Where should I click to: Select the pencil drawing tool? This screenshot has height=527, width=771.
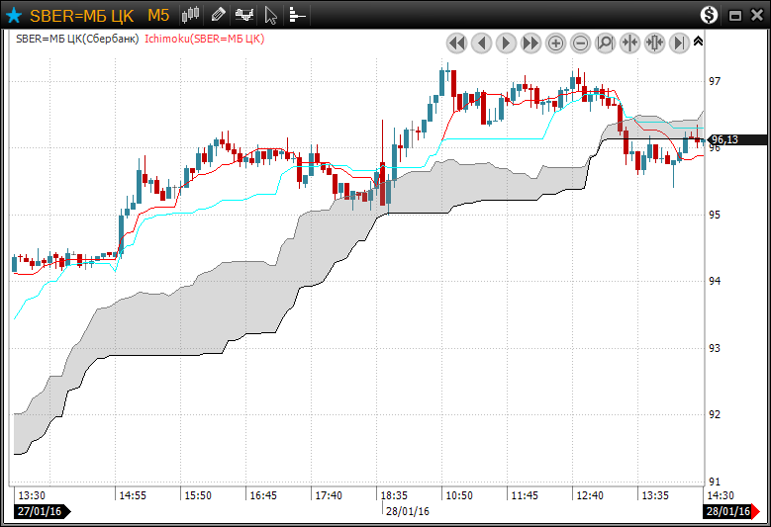pyautogui.click(x=218, y=15)
